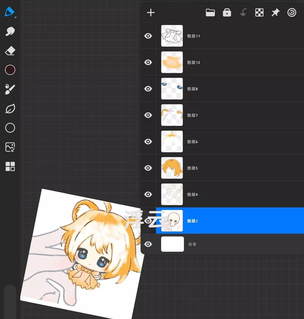
Task: Click the 图层4 layer name
Action: tap(192, 195)
